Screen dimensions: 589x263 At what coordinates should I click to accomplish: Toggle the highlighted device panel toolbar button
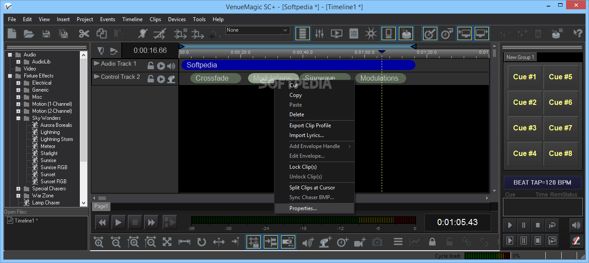[x=389, y=33]
